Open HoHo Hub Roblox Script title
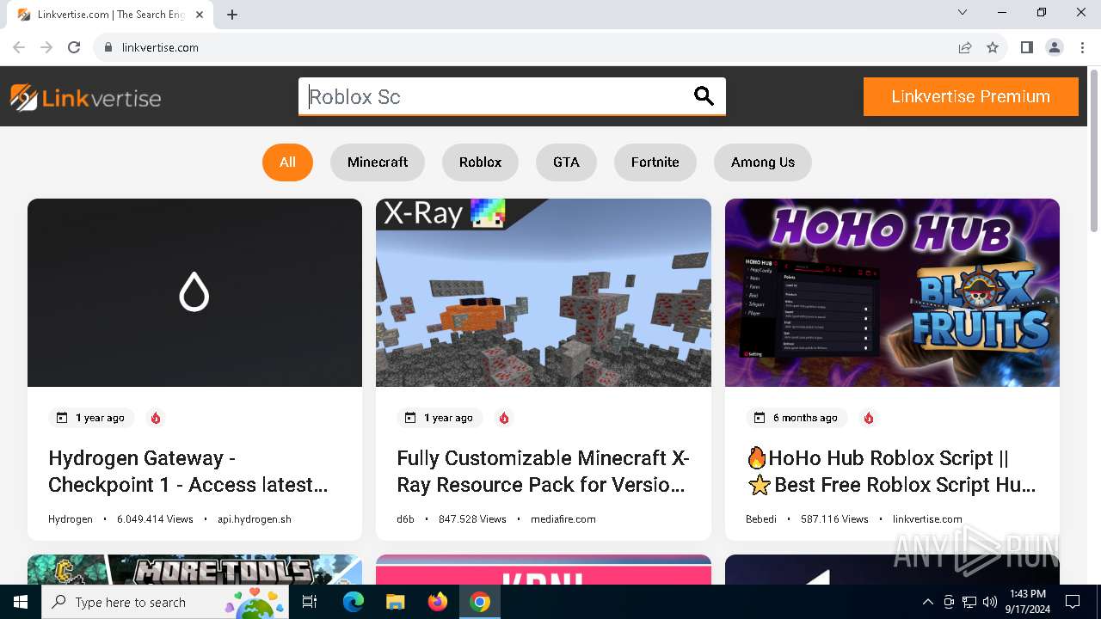 [891, 471]
